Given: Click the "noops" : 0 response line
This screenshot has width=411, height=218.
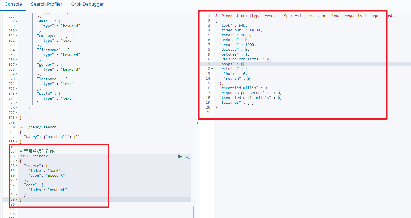Looking at the screenshot, I should (x=232, y=64).
